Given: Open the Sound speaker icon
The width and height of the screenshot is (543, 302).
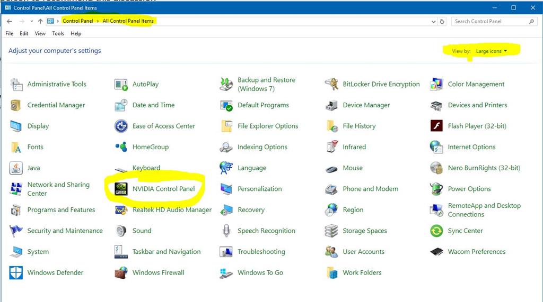Looking at the screenshot, I should point(121,231).
